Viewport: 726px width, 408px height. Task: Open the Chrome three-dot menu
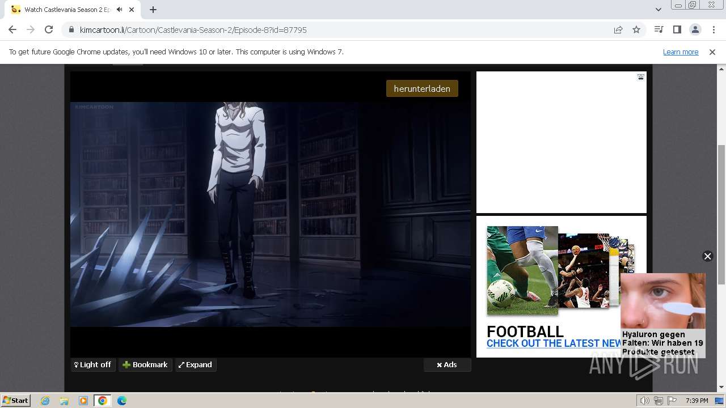pos(713,29)
